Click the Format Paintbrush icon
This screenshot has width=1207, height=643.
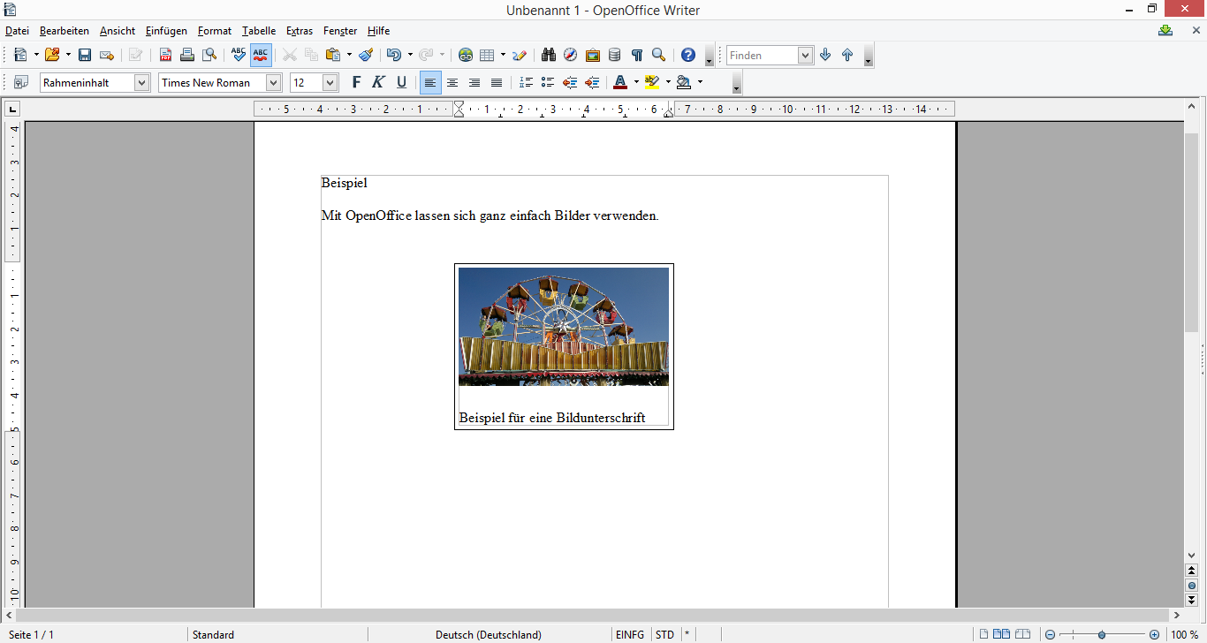tap(366, 55)
